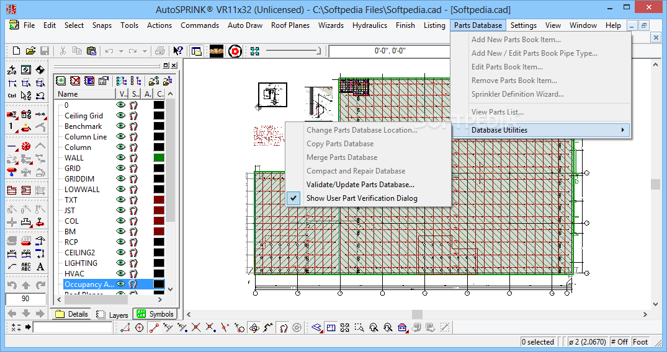Select the Occupancy A... layer row
Viewport: 667px width, 352px height.
(114, 284)
